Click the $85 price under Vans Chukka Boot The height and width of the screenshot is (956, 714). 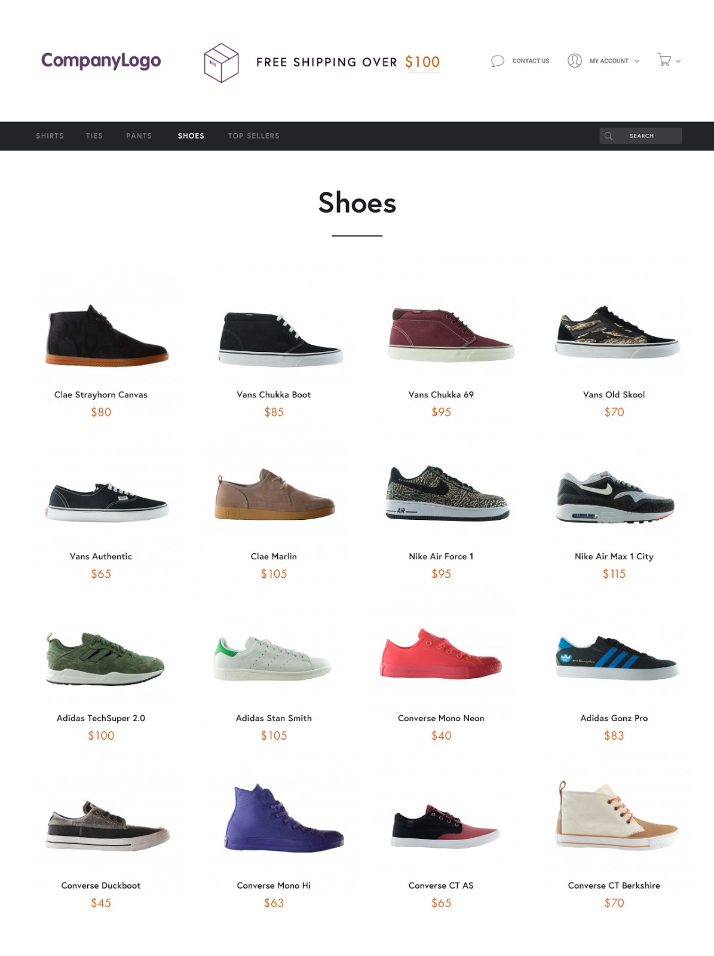click(274, 412)
